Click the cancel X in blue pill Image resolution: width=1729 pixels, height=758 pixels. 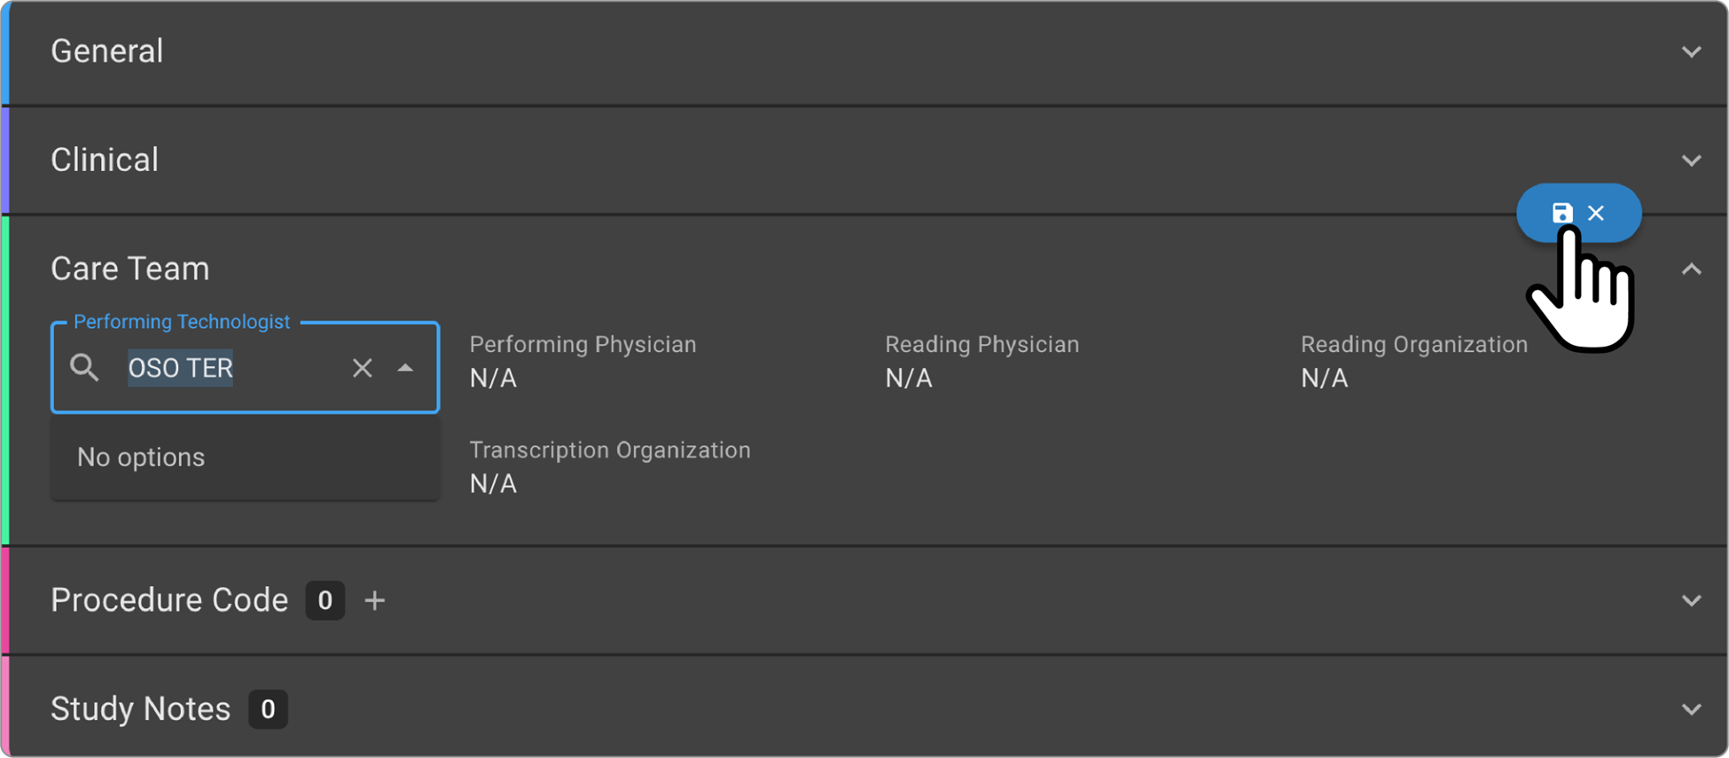1596,213
